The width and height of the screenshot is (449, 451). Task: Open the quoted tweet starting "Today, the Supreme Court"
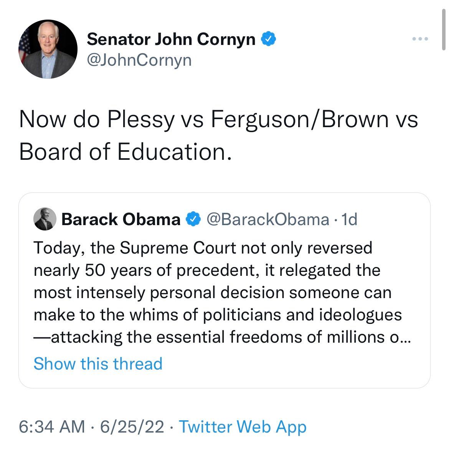tap(225, 290)
